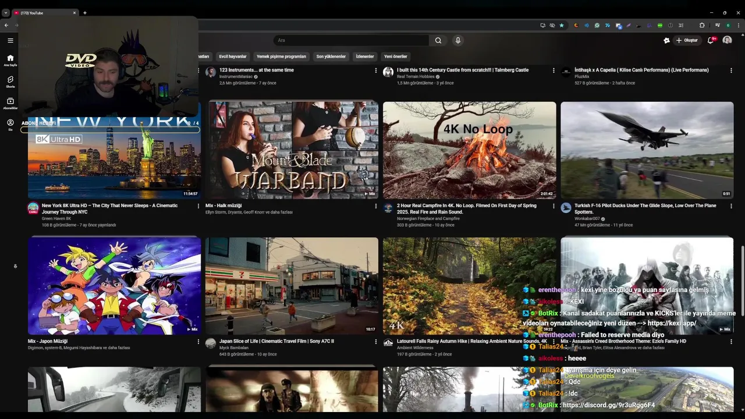The height and width of the screenshot is (419, 745).
Task: Open Abonelikler in the sidebar
Action: pyautogui.click(x=10, y=103)
